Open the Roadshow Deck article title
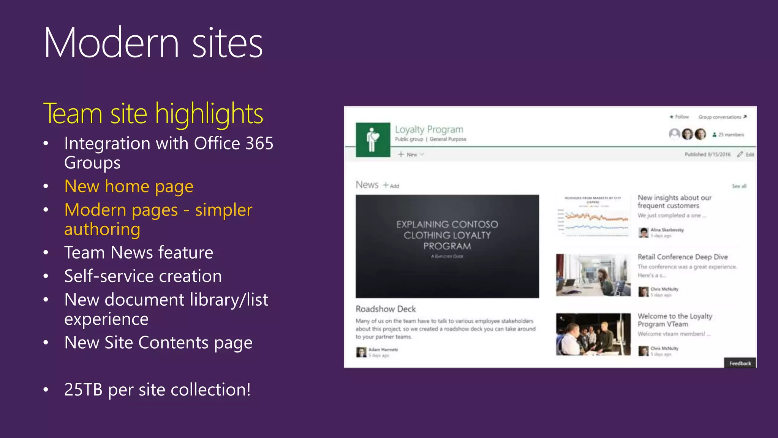The image size is (778, 438). click(x=386, y=309)
